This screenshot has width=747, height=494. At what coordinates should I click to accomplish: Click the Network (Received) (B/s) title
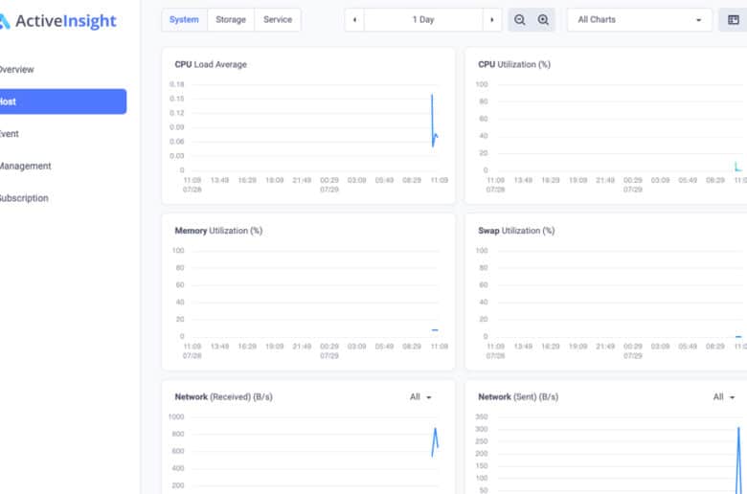click(x=223, y=396)
